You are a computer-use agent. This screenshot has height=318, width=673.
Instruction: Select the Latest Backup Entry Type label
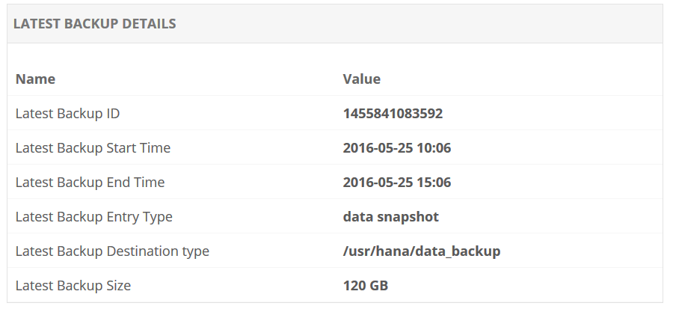93,217
